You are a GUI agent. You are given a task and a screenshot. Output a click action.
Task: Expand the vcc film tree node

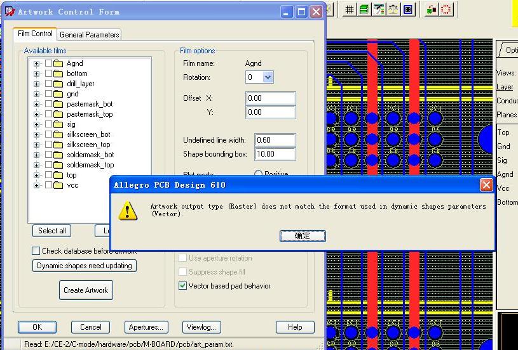pos(37,185)
